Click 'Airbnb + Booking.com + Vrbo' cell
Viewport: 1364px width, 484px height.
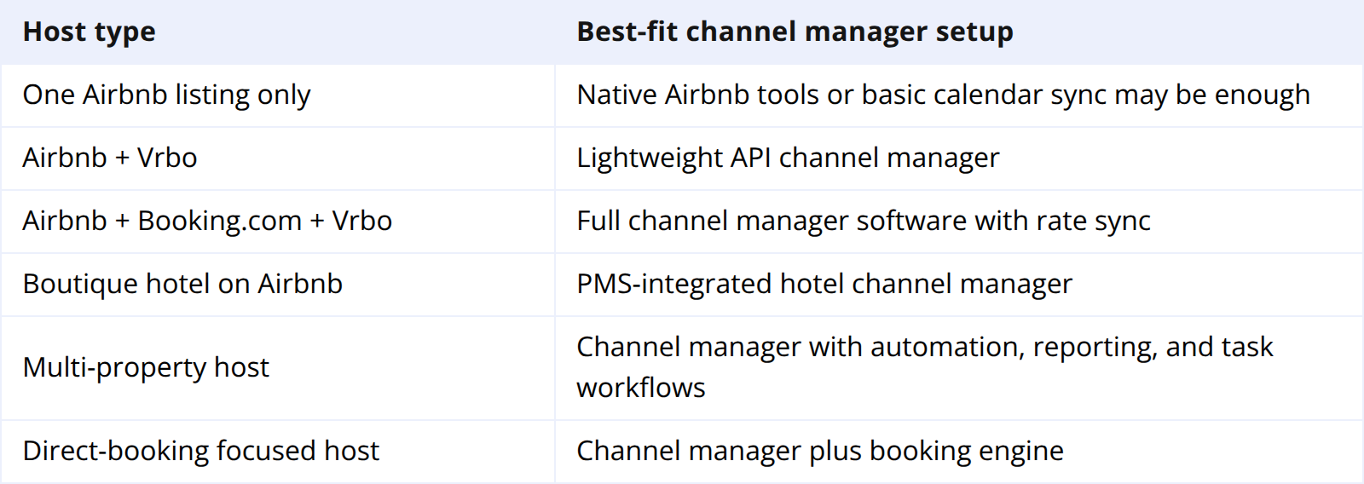(x=277, y=222)
